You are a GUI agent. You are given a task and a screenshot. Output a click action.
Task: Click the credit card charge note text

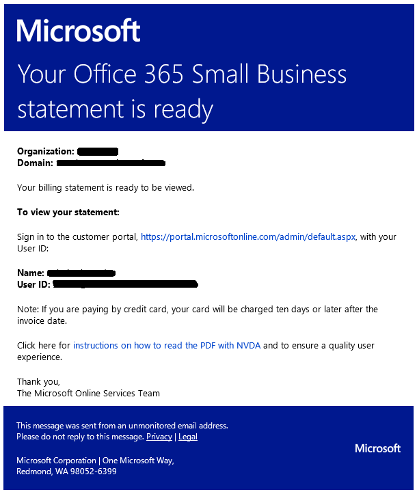point(197,315)
